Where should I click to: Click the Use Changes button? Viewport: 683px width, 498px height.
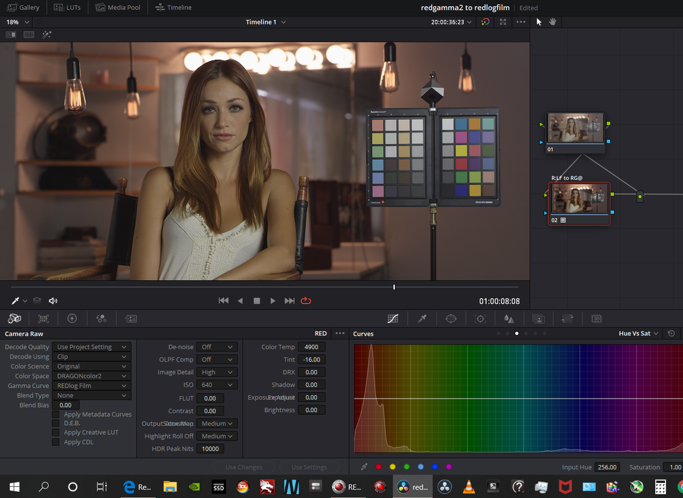click(244, 467)
